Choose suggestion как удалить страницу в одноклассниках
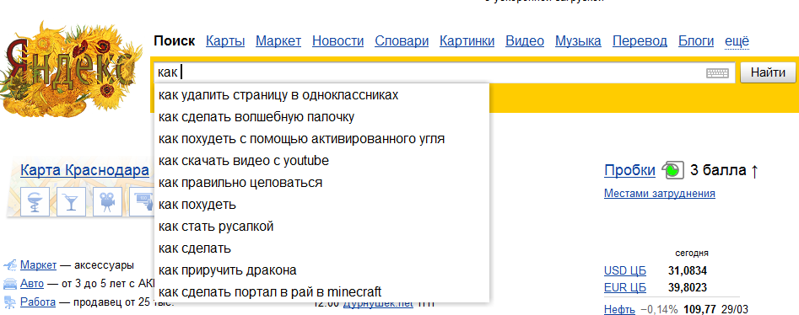 point(322,95)
